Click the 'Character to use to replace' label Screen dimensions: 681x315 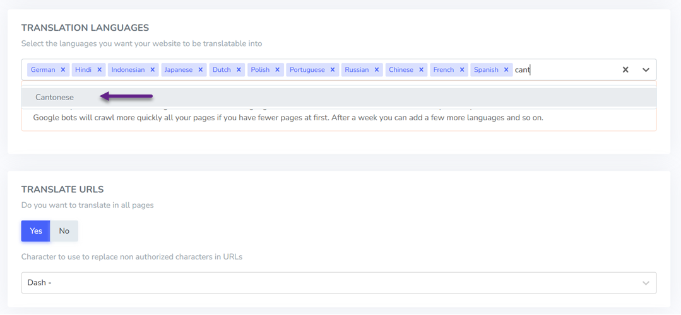132,256
